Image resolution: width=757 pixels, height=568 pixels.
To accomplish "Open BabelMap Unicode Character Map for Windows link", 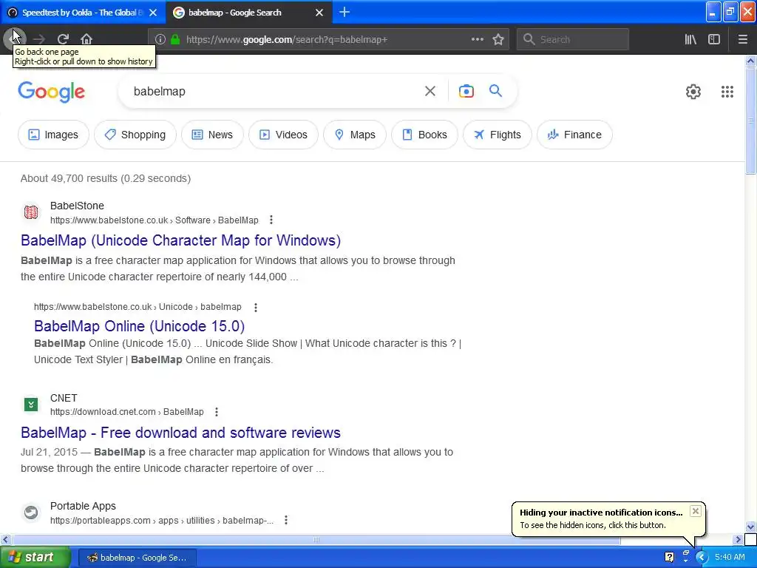I will [180, 240].
